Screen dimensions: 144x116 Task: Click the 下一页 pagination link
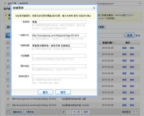(x=76, y=112)
